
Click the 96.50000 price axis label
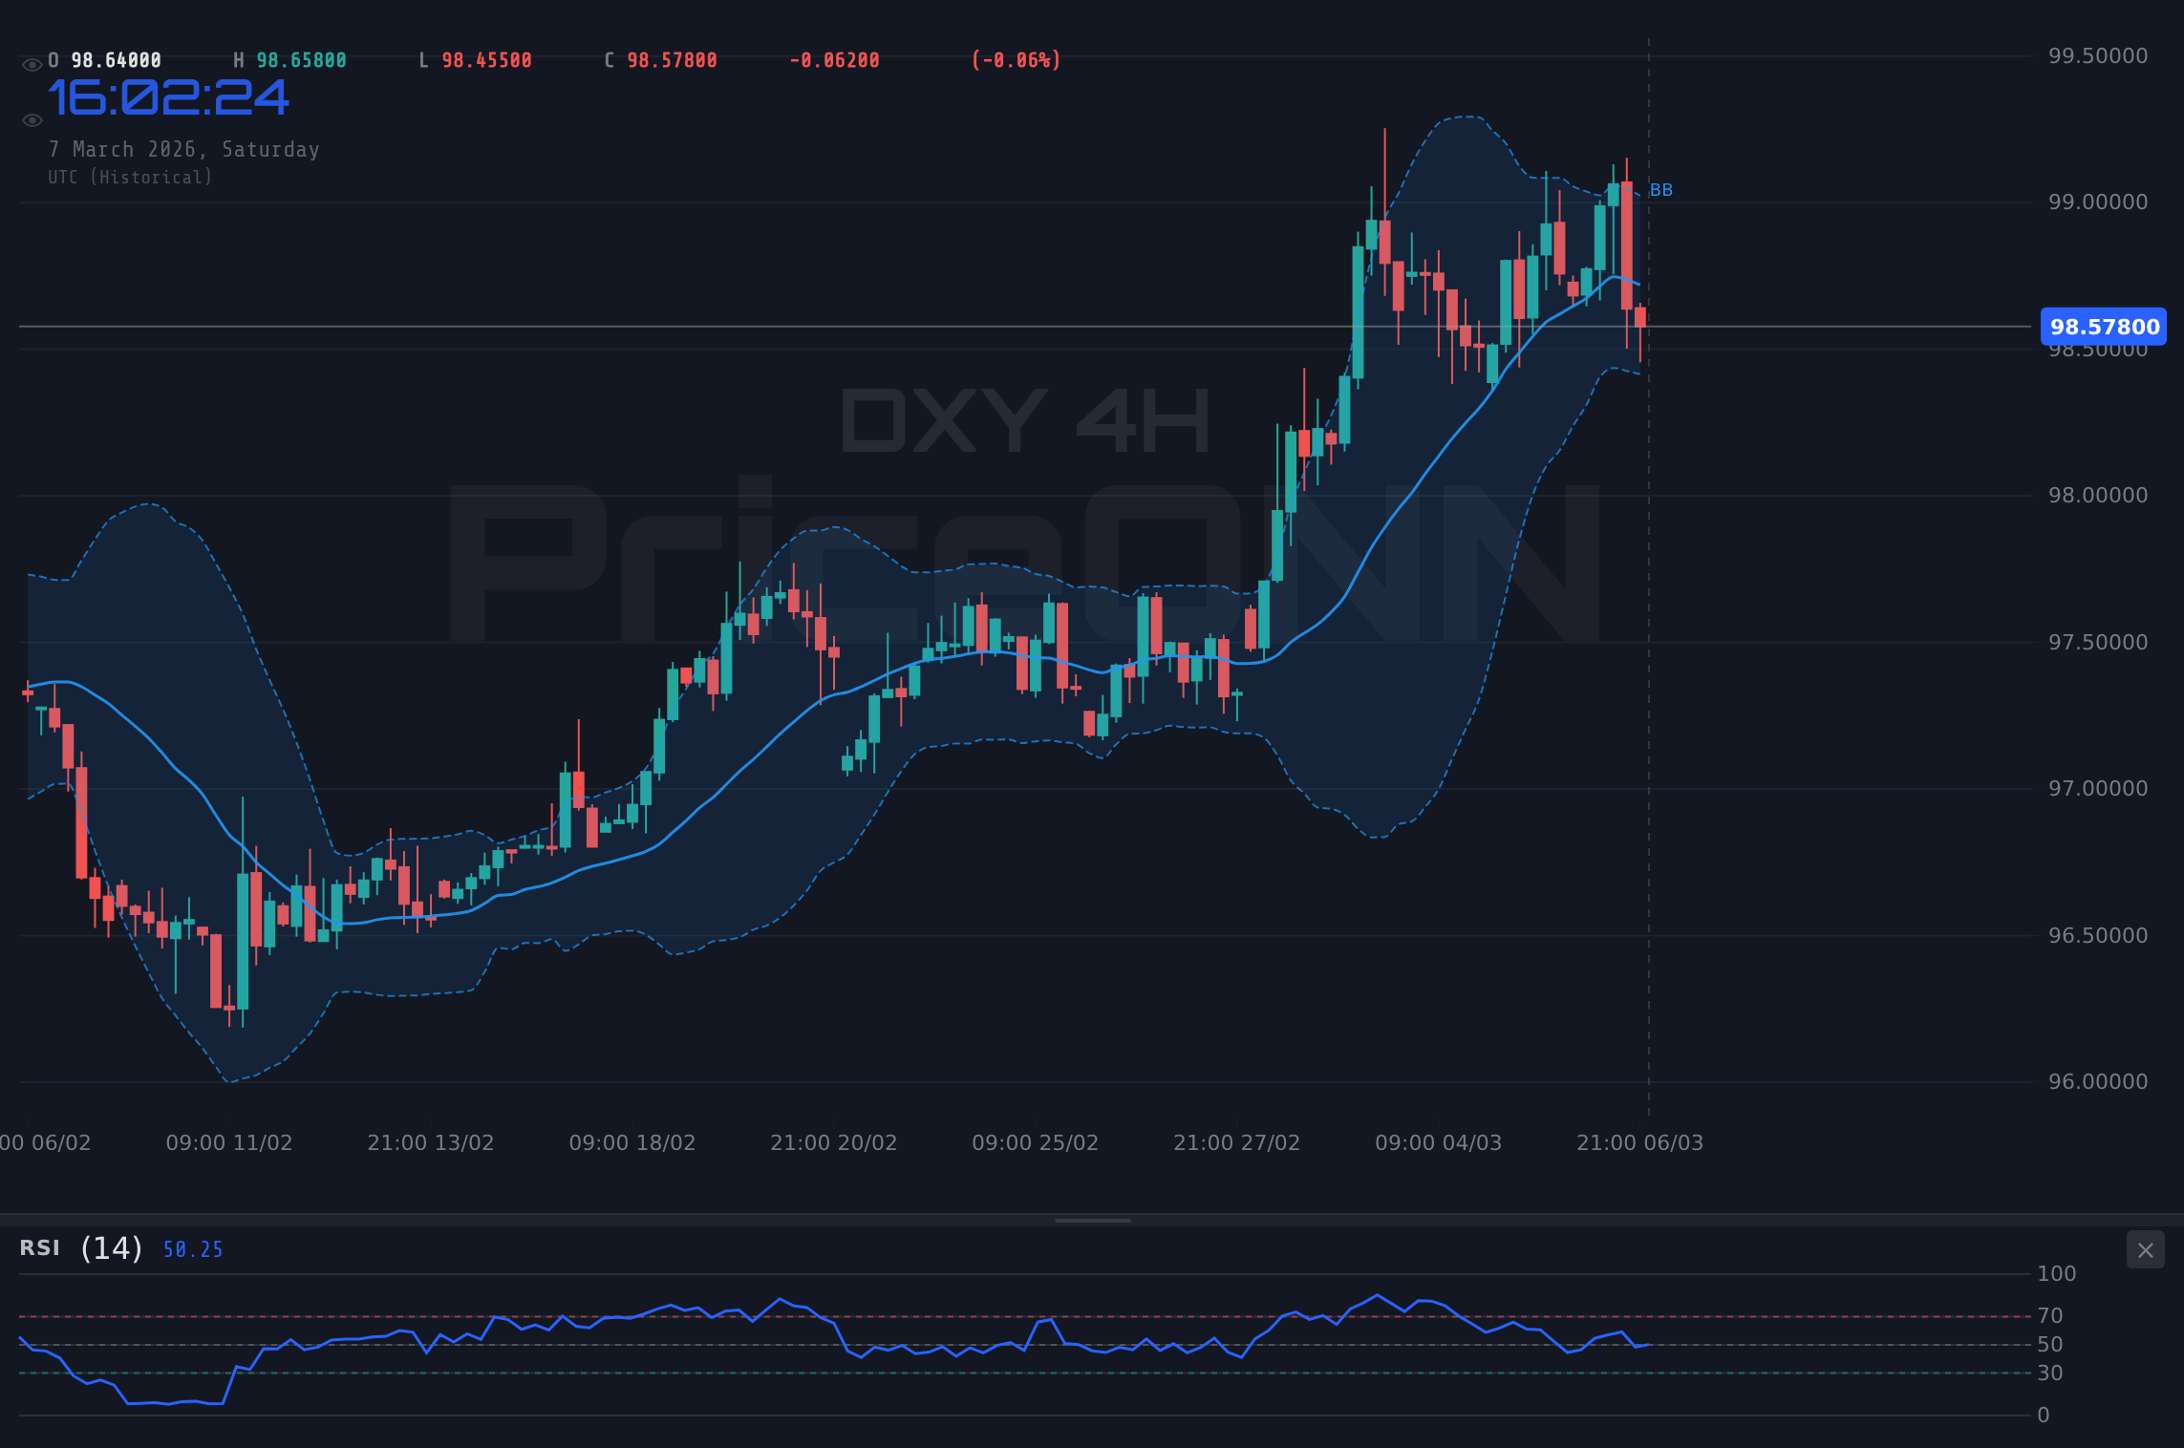tap(2098, 936)
